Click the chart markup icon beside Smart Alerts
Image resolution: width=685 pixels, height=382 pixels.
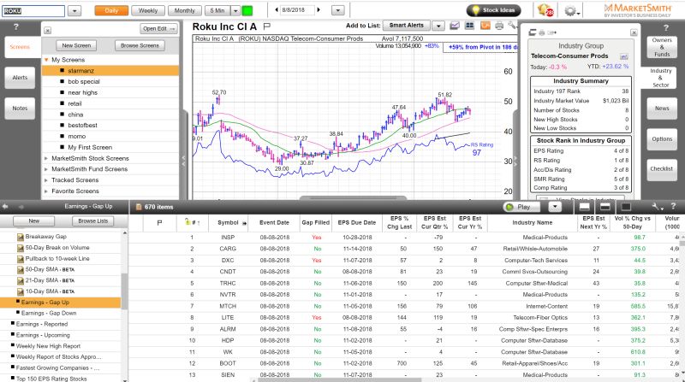coord(455,26)
